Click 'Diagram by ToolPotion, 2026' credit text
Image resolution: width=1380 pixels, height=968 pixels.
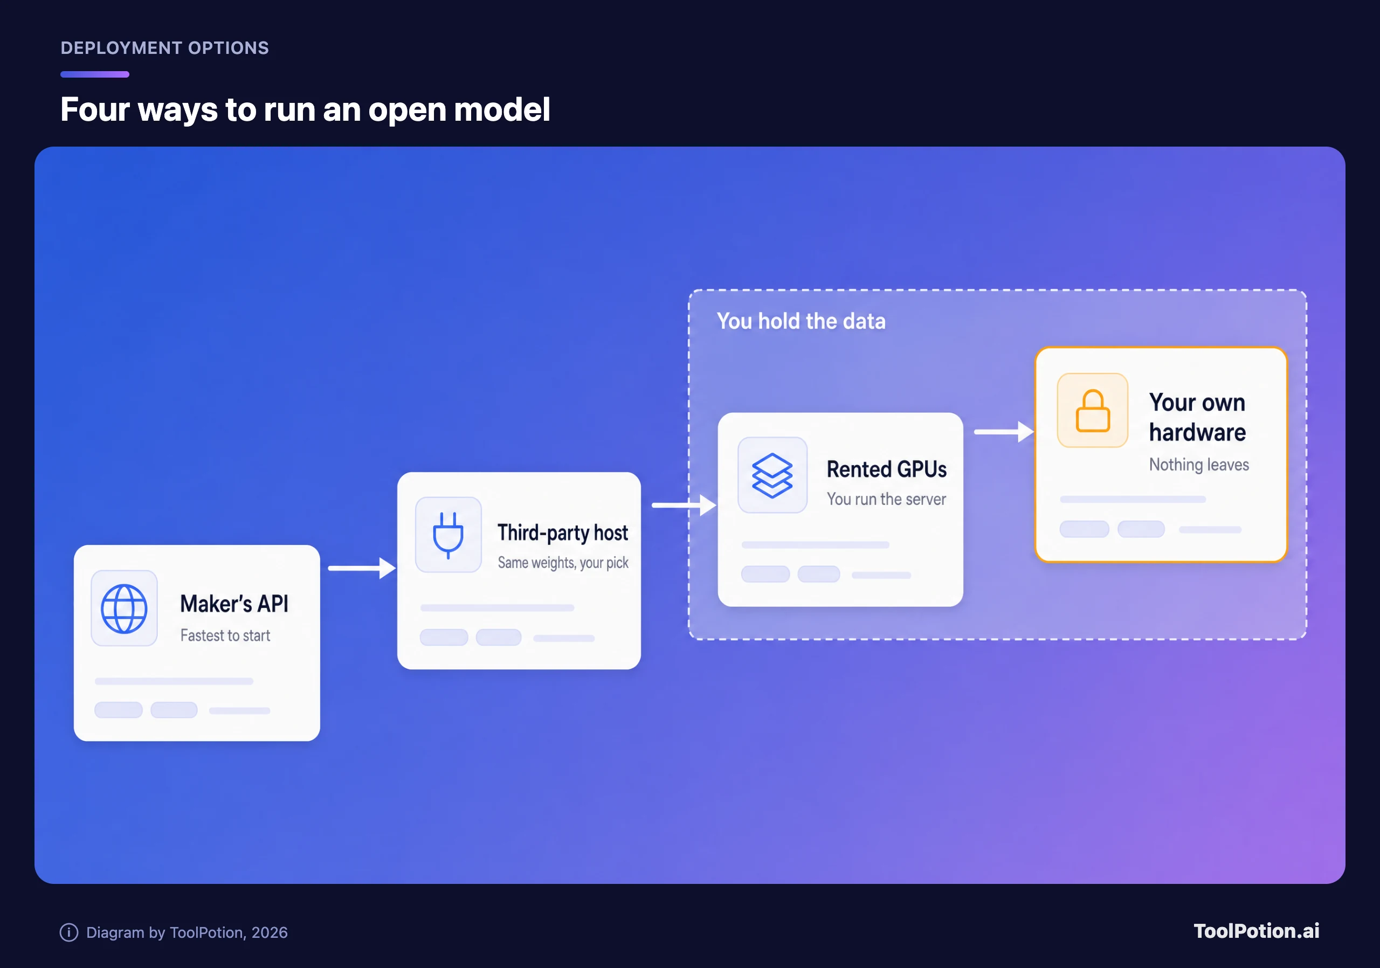pyautogui.click(x=187, y=932)
